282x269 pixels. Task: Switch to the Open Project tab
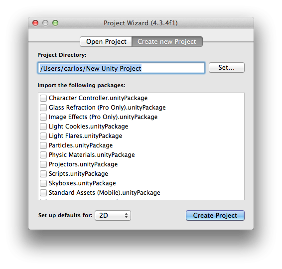(x=106, y=42)
